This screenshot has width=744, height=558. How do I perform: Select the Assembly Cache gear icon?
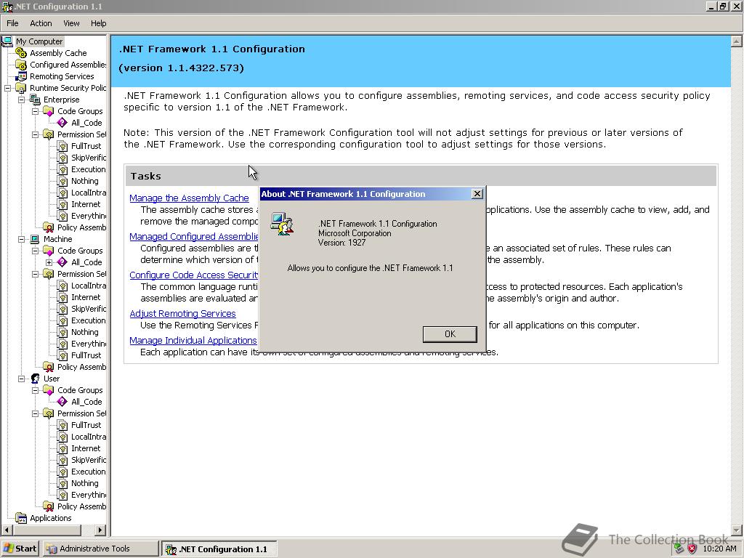[x=21, y=53]
